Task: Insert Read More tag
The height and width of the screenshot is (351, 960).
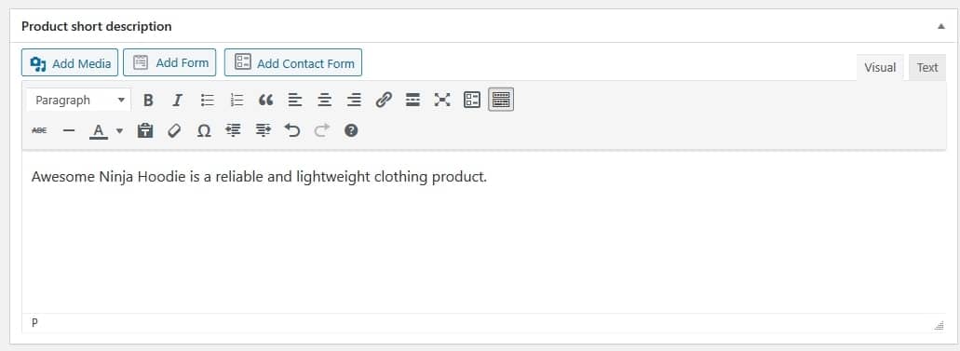Action: (x=412, y=100)
